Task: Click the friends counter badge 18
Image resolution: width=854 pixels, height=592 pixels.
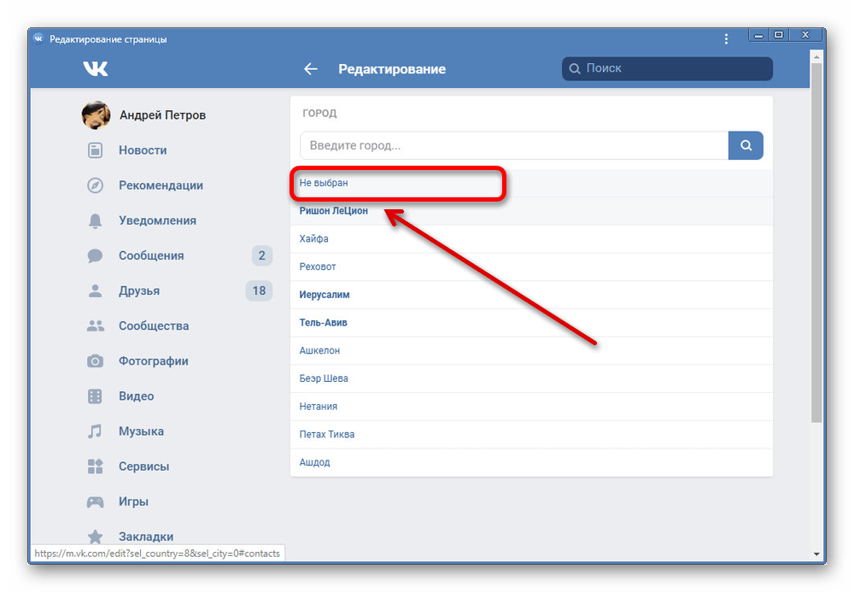Action: click(260, 290)
